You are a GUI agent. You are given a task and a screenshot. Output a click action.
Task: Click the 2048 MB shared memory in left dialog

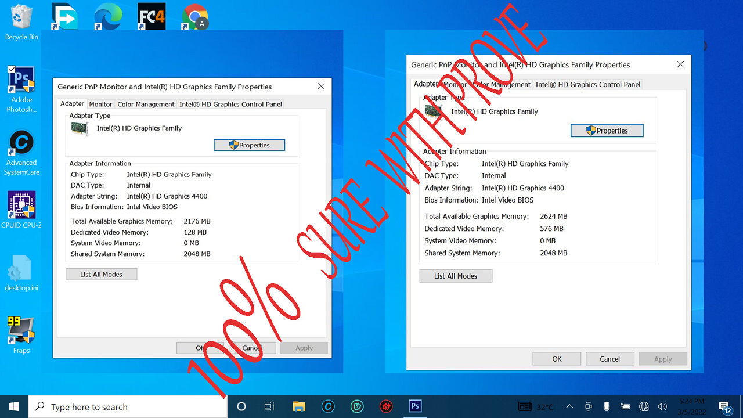[197, 254]
